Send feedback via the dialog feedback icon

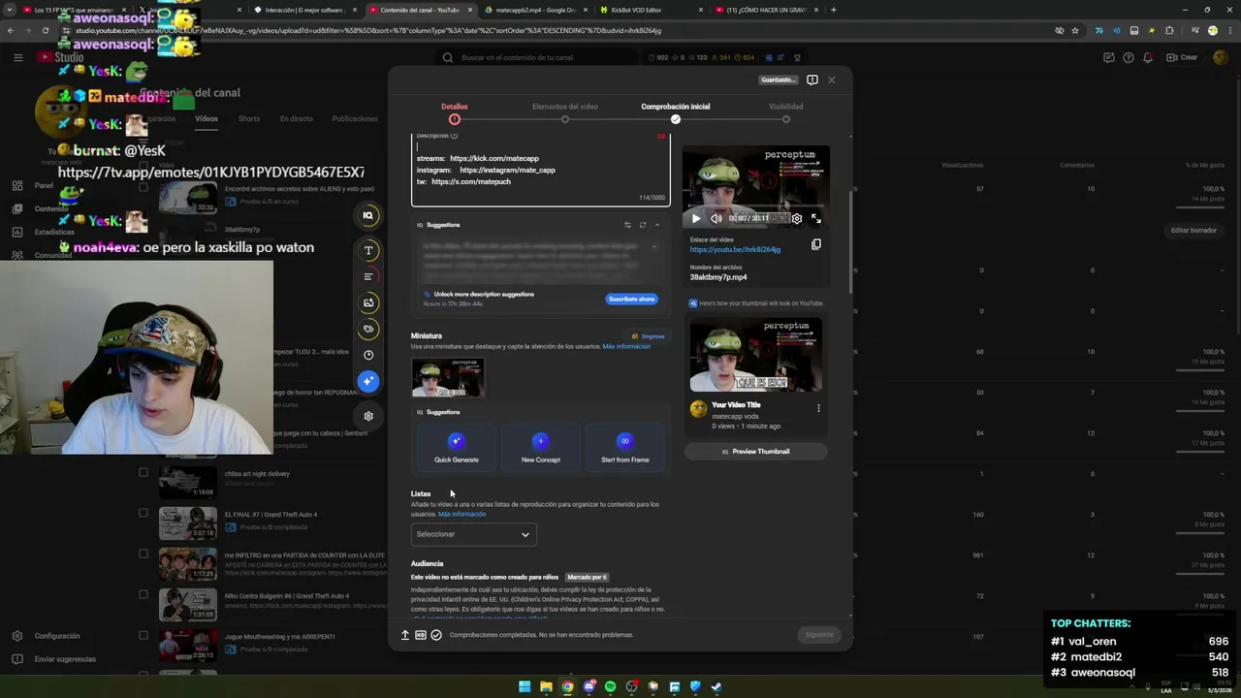click(x=812, y=79)
